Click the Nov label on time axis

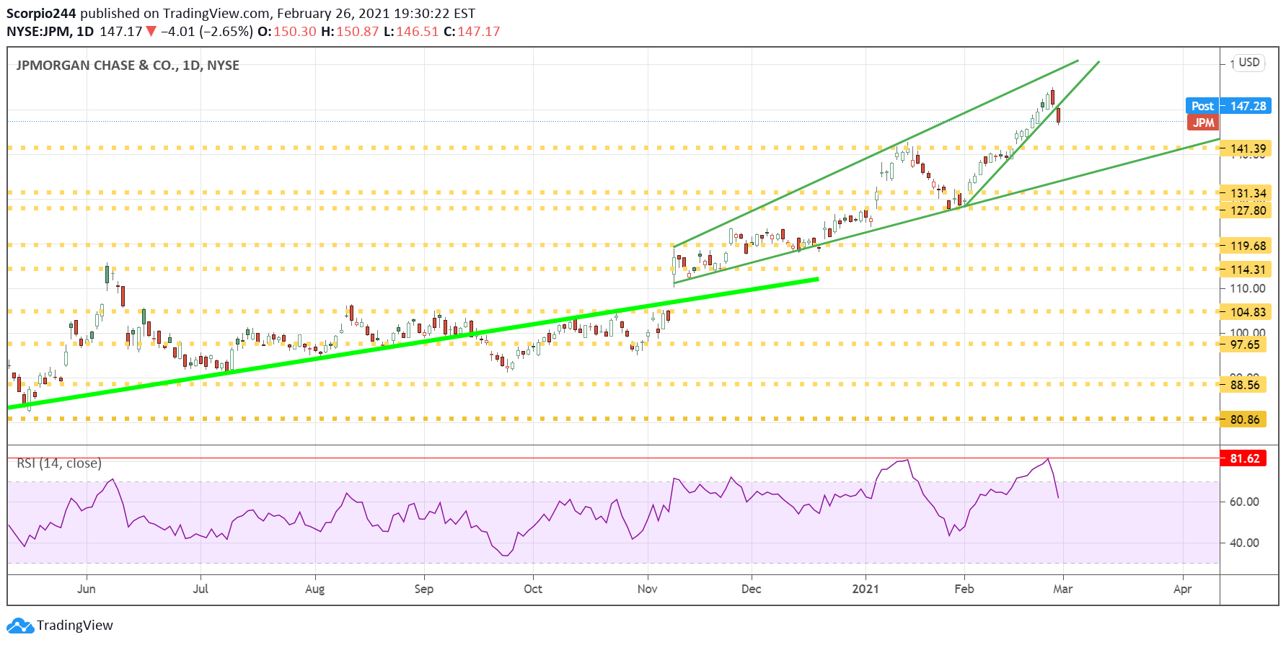click(x=648, y=589)
